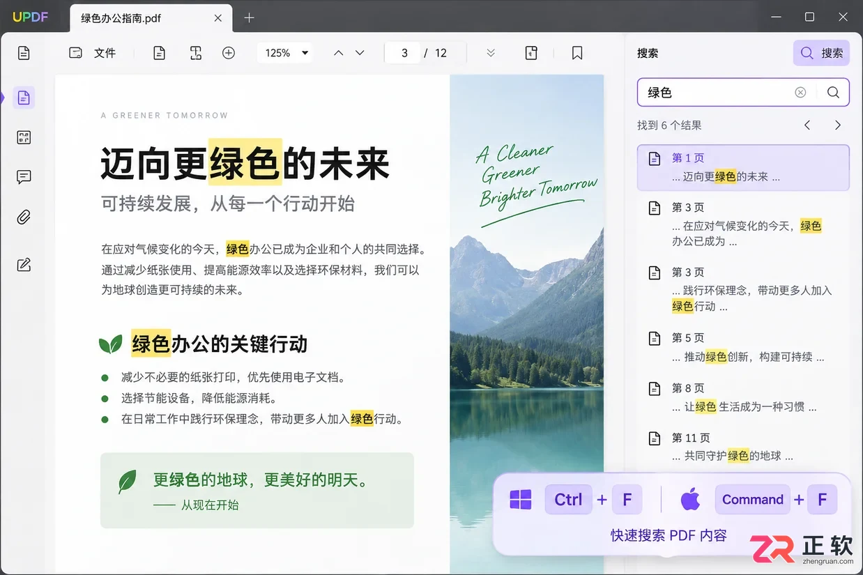
Task: Click the page number field showing 3
Action: (x=404, y=53)
